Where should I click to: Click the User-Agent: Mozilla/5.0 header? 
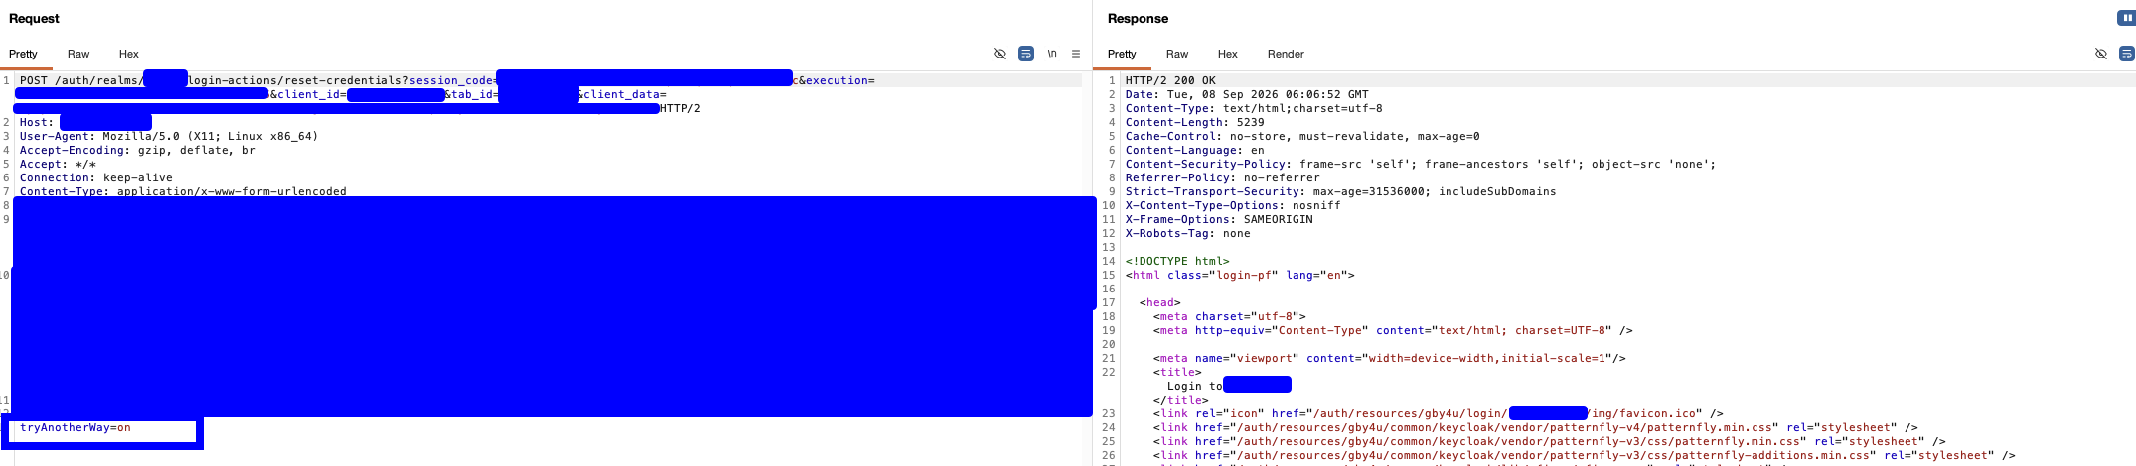pyautogui.click(x=169, y=136)
